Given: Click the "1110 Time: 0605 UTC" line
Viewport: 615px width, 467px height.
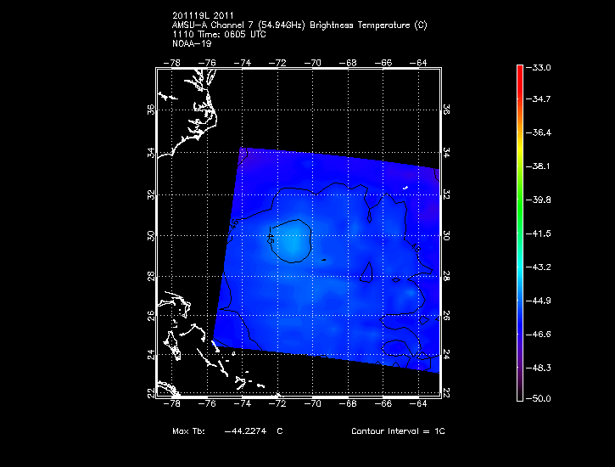Looking at the screenshot, I should tap(219, 35).
